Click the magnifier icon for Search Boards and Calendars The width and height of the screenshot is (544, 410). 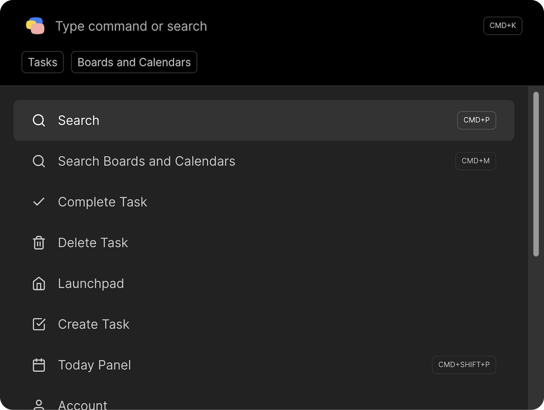[x=39, y=161]
